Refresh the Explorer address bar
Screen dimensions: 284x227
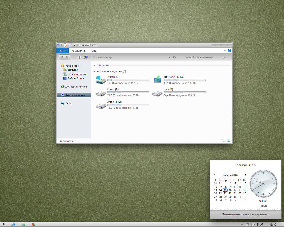[x=175, y=57]
